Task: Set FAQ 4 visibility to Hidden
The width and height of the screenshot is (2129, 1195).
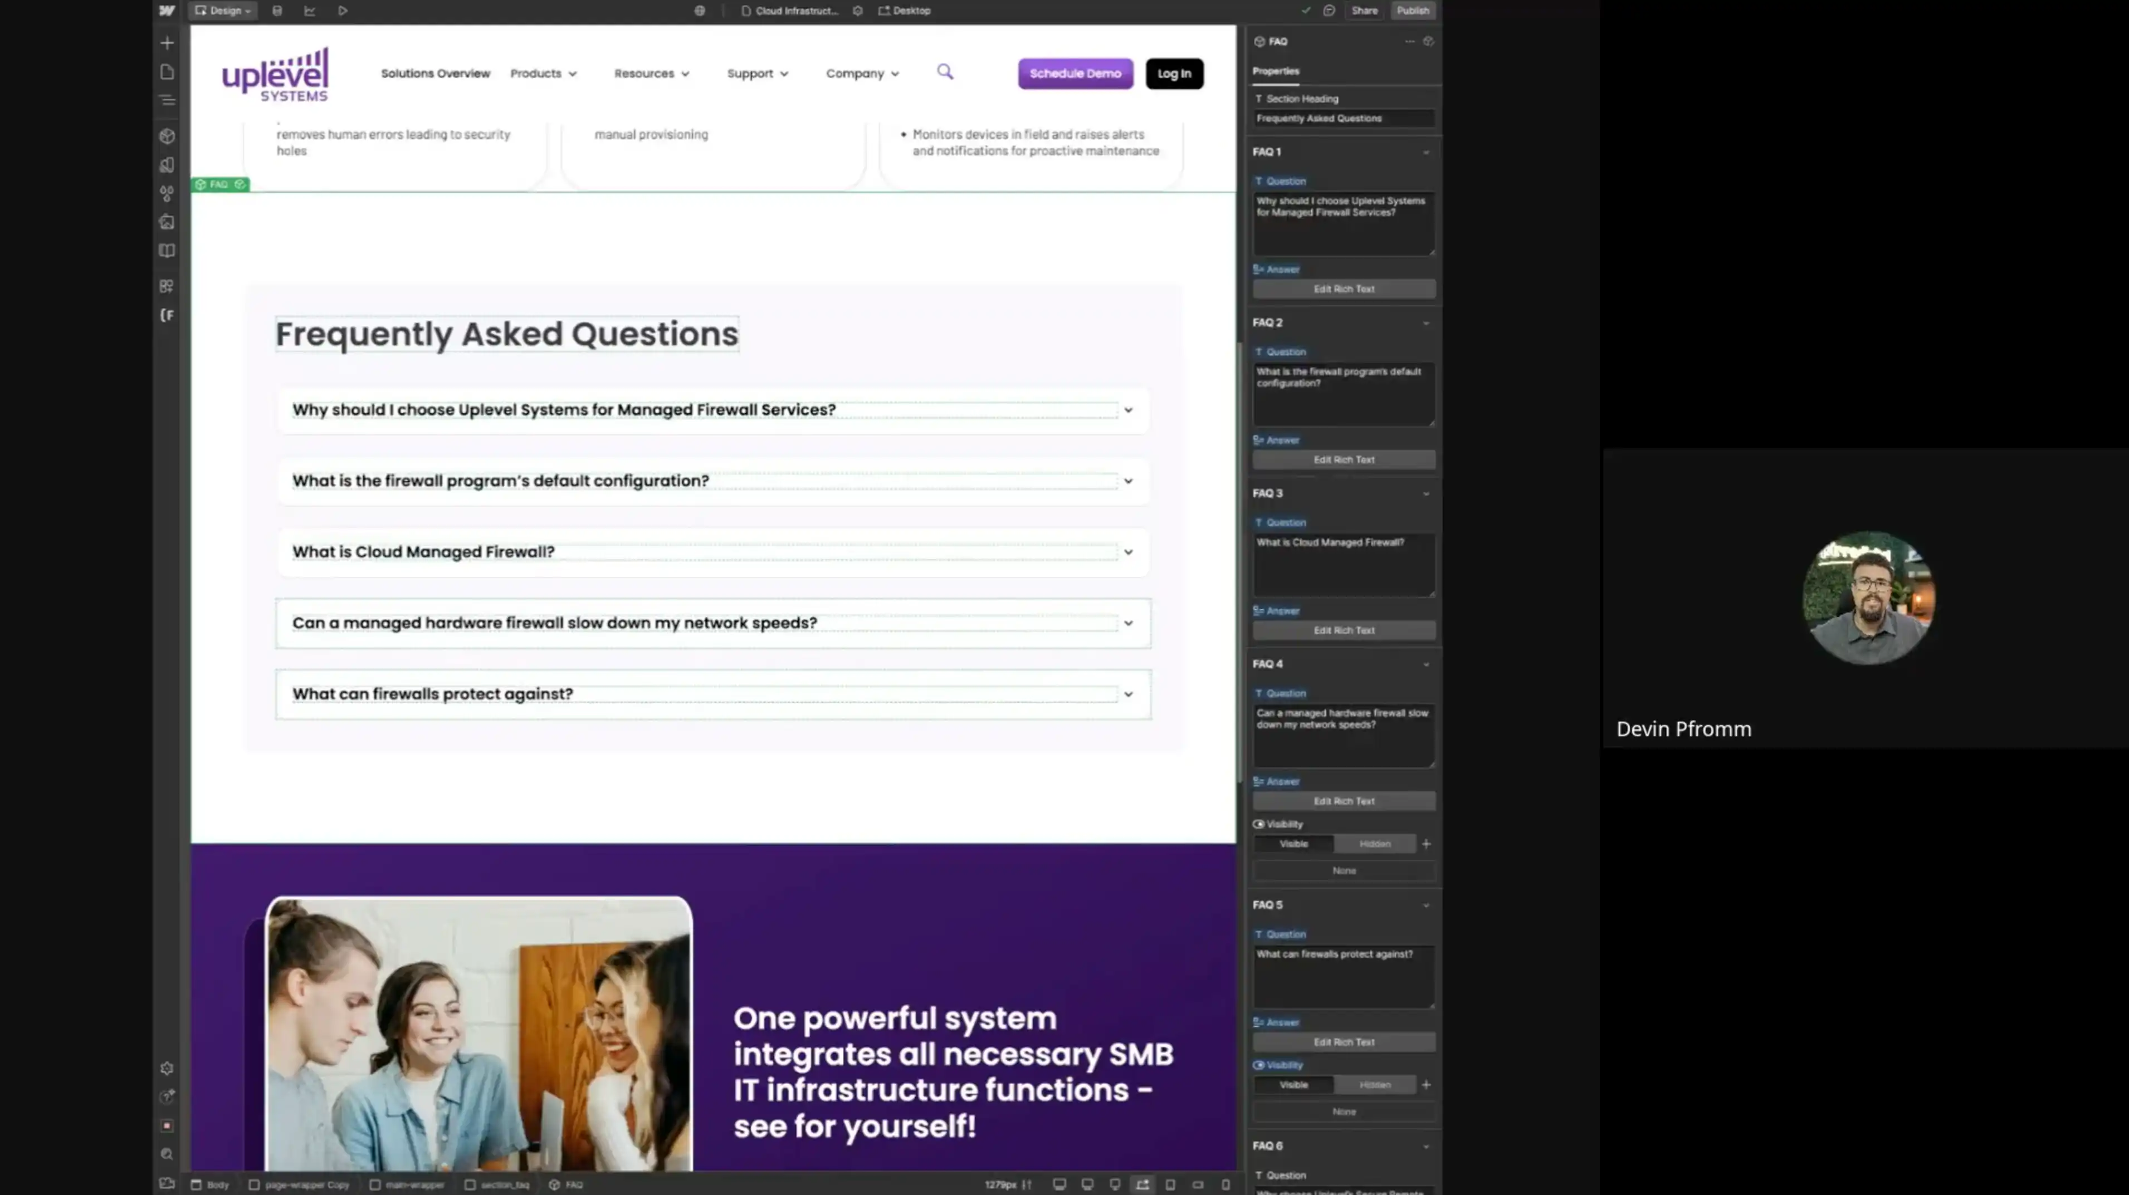Action: click(x=1375, y=844)
